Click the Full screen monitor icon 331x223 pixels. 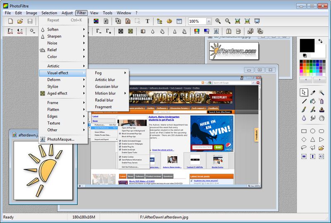click(x=257, y=21)
